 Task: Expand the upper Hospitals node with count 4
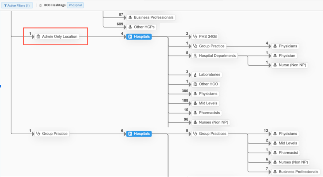[x=138, y=36]
